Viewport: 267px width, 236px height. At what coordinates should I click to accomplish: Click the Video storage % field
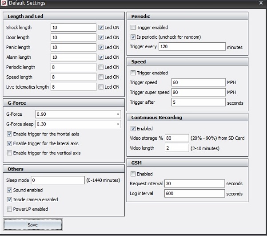tap(177, 138)
